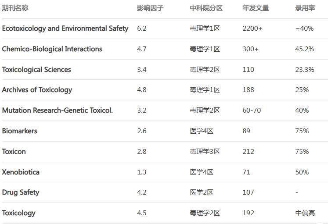Click the 年发文量 column header
Image resolution: width=328 pixels, height=224 pixels.
pos(256,8)
